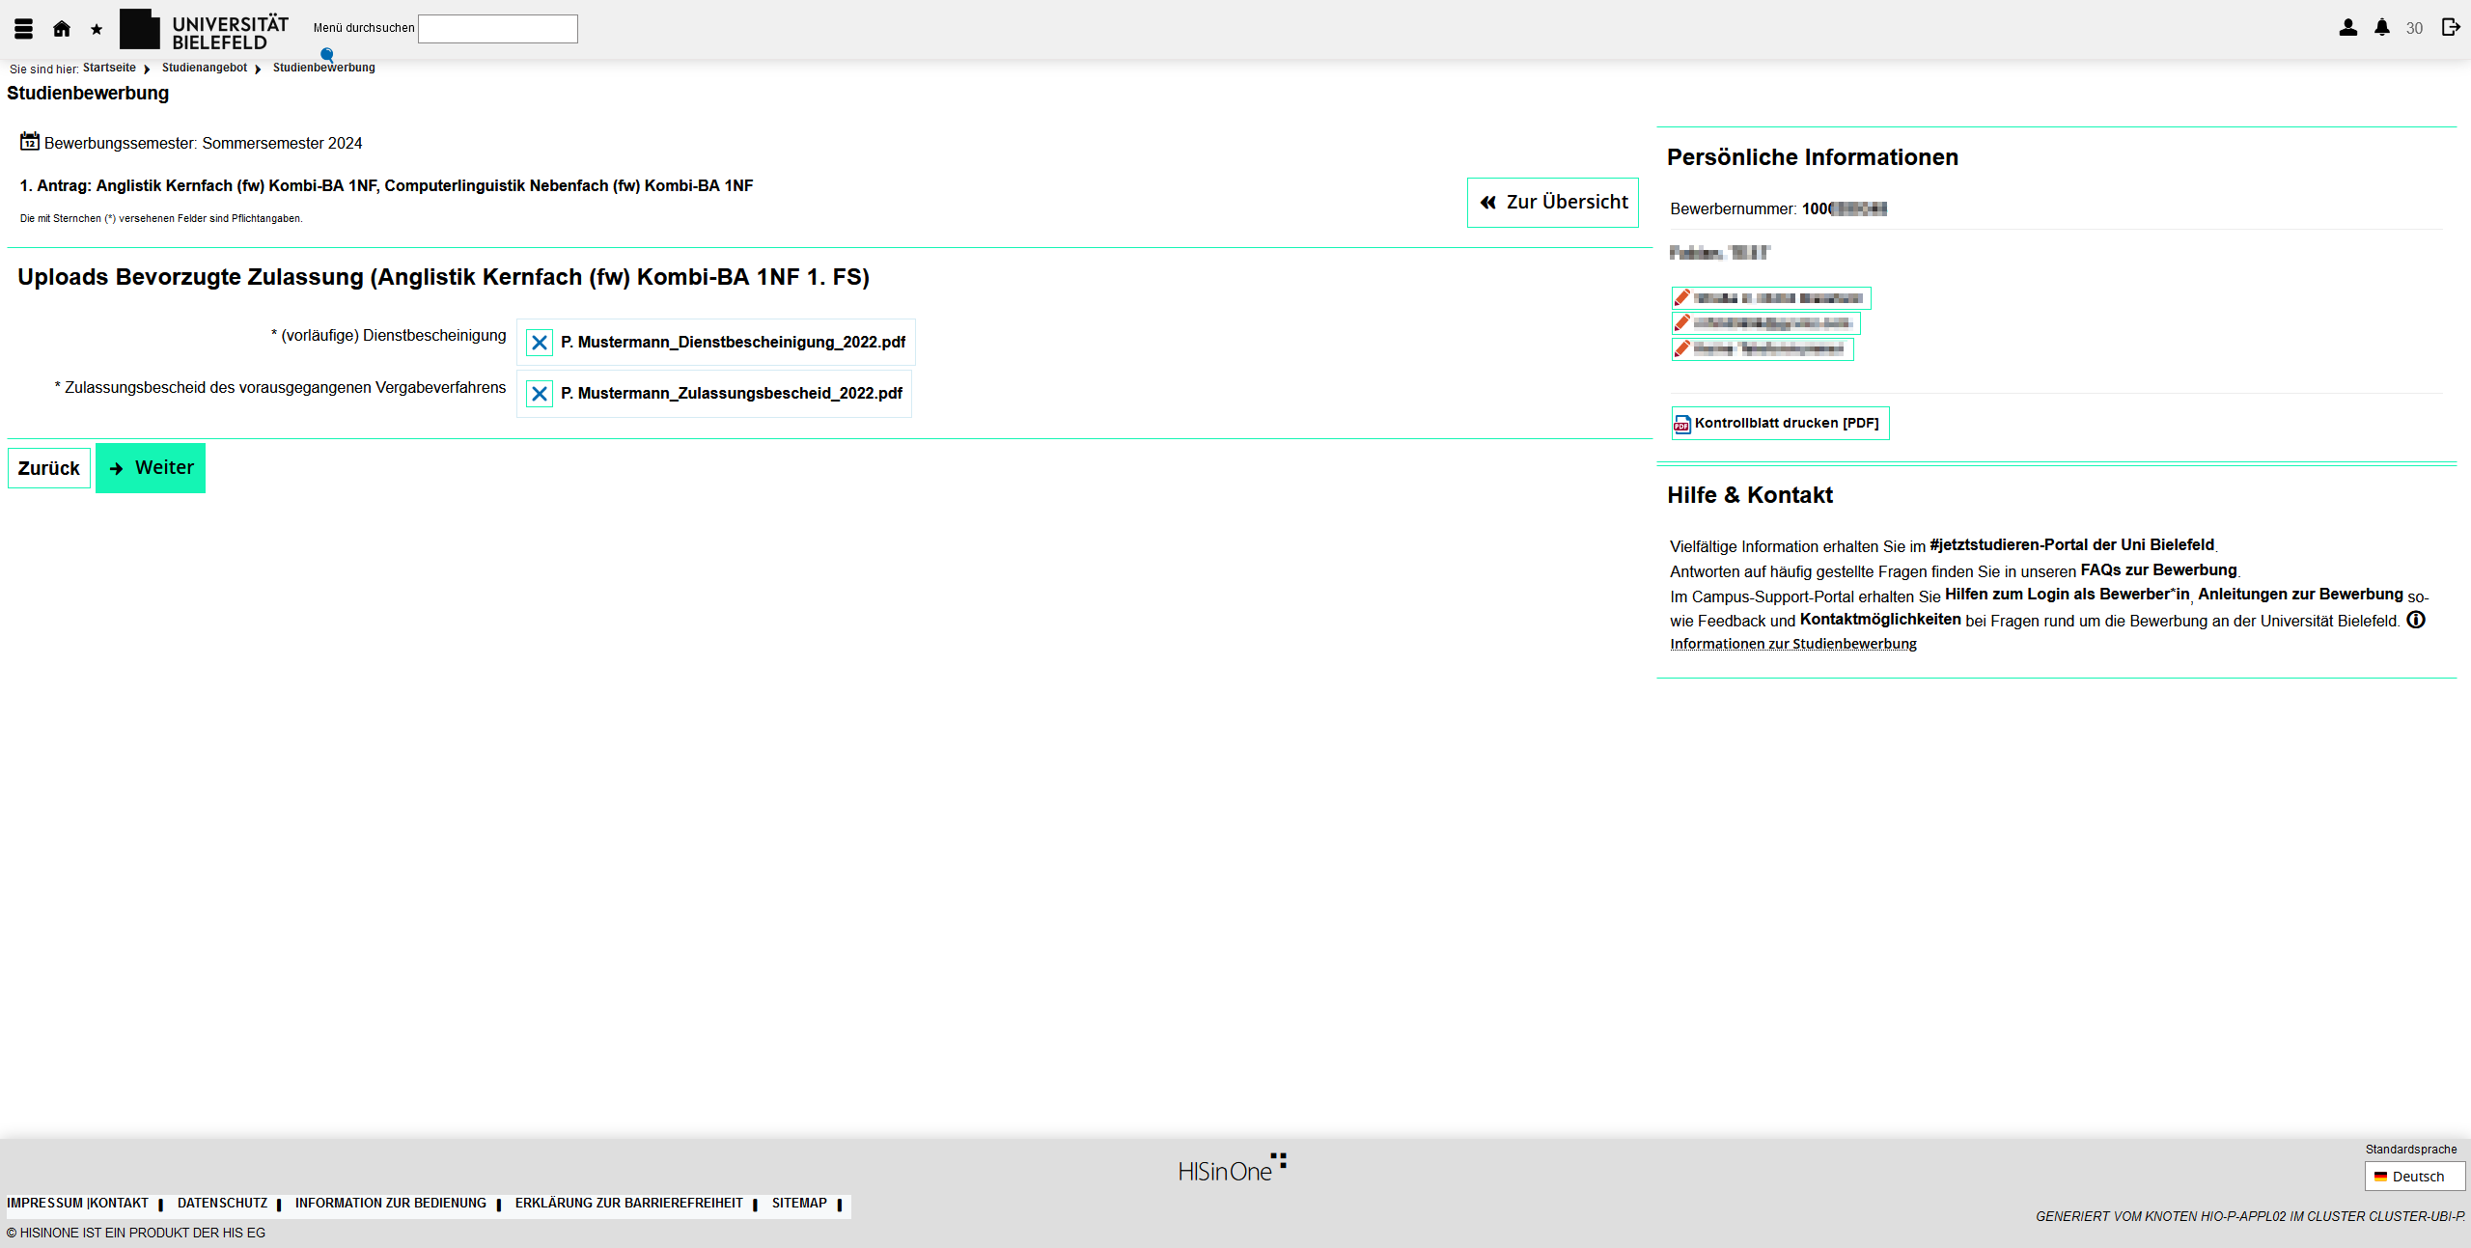Open Hilfen zum Login als Bewerber*in
This screenshot has width=2471, height=1248.
click(x=2068, y=595)
